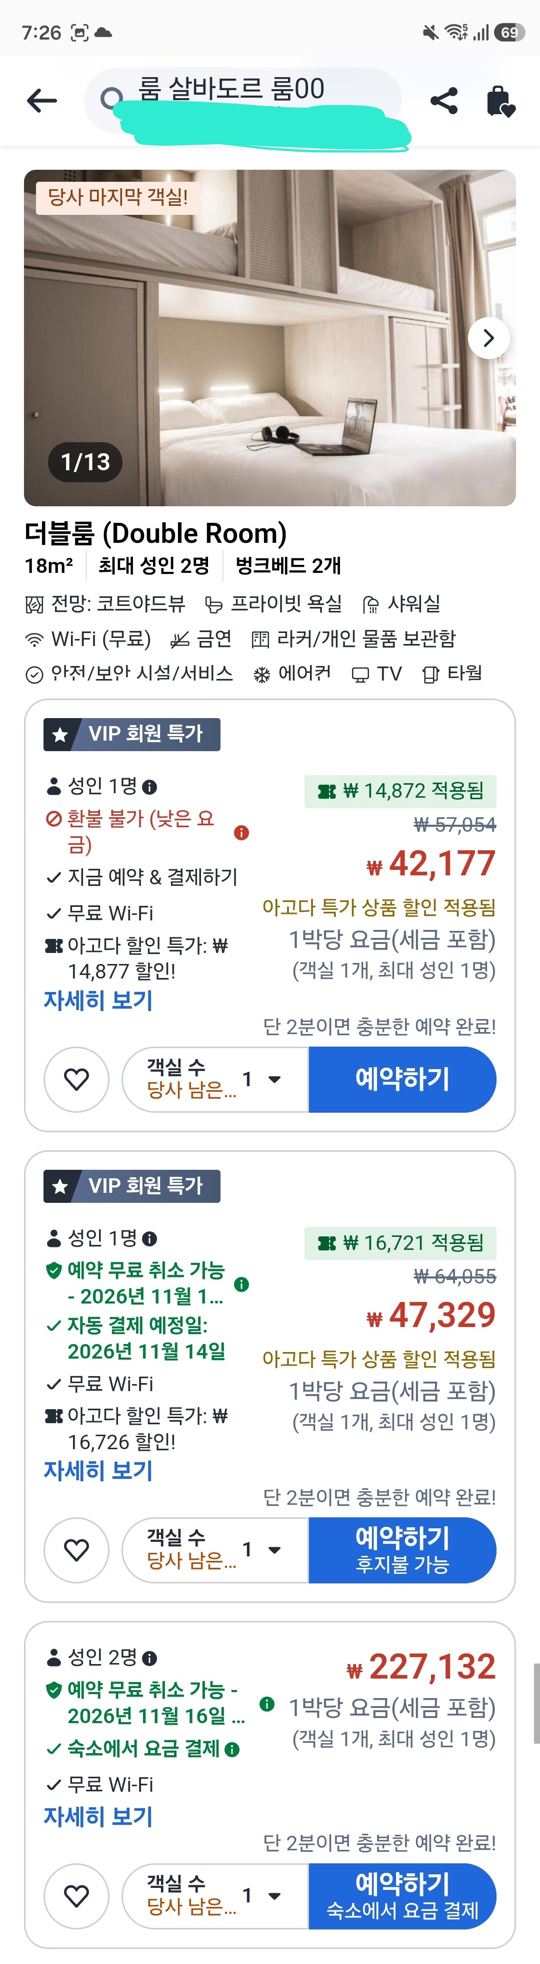Tap the search field at top

242,100
